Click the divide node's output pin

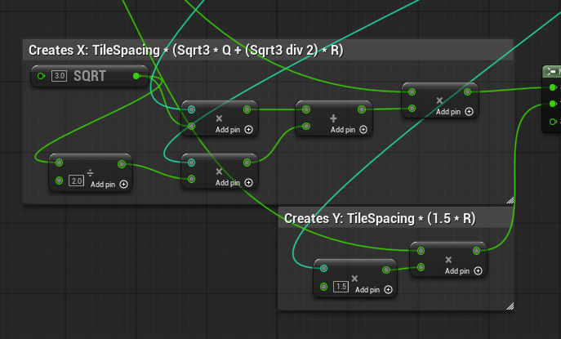122,164
